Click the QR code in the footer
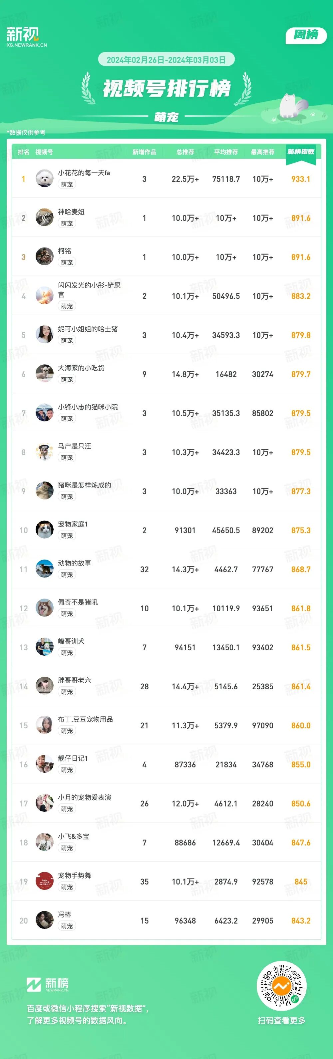 click(282, 986)
